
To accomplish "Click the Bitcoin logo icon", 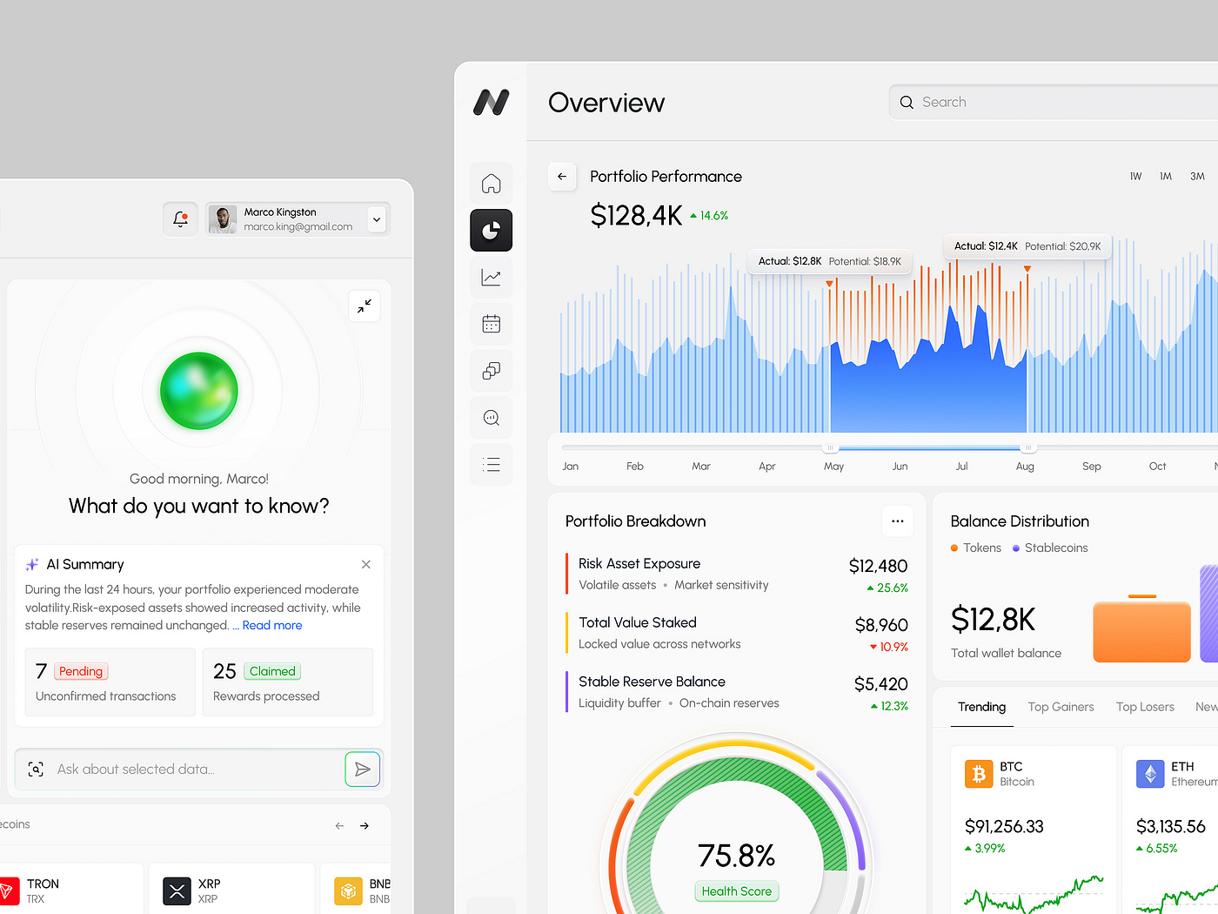I will coord(979,774).
